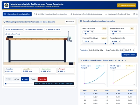
Task: Adjust the Masa Colgante slider
Action: click(x=122, y=34)
